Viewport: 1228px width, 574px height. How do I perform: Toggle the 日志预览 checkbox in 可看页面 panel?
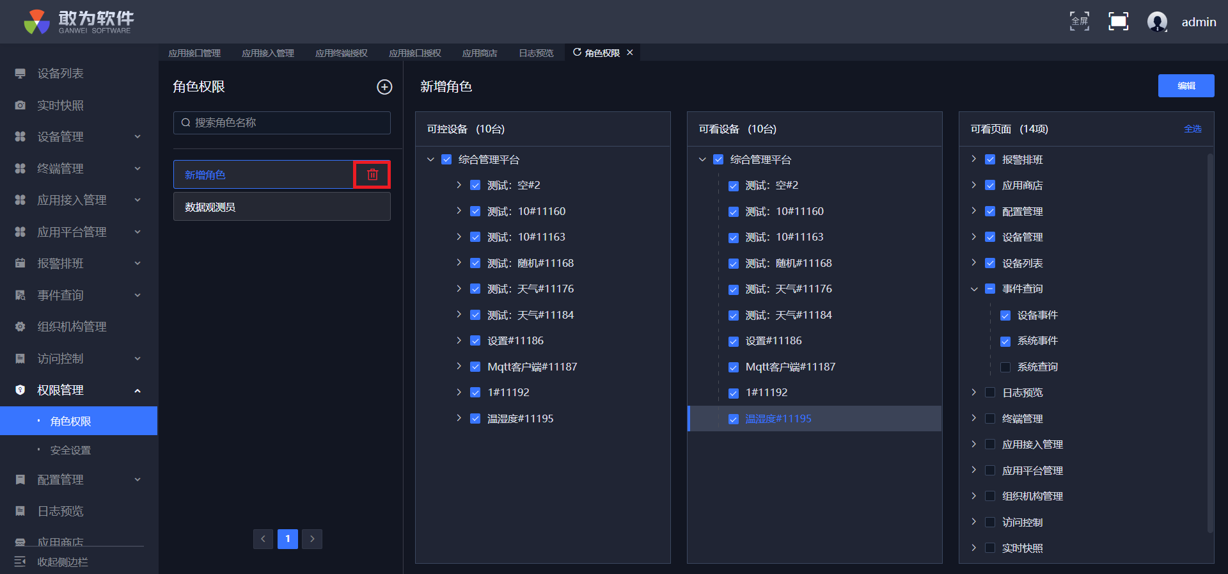990,392
